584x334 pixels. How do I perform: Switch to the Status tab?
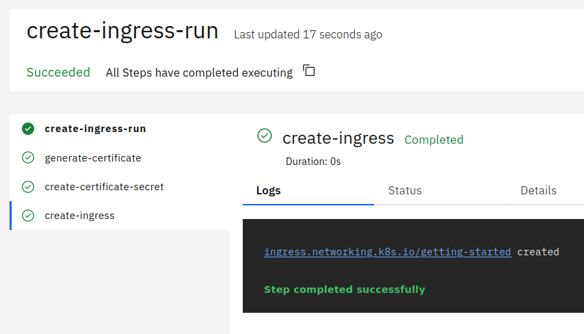pos(440,190)
